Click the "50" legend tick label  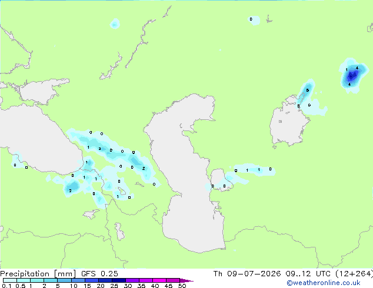182,286
